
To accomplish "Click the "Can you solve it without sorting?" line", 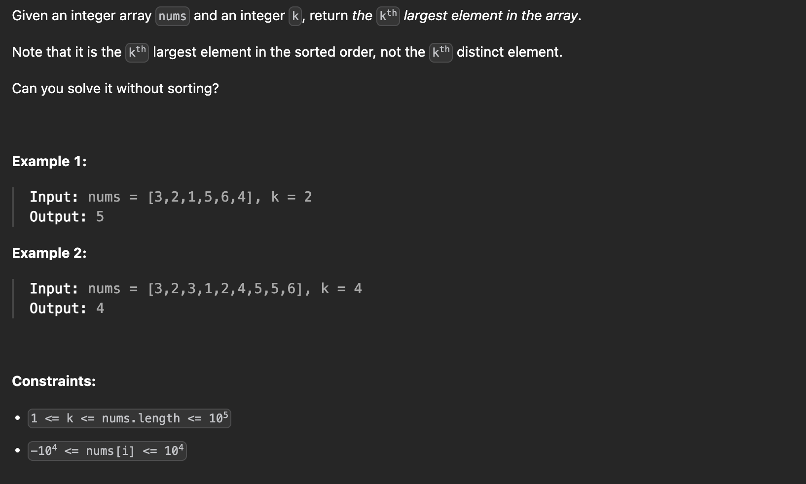I will click(x=115, y=89).
